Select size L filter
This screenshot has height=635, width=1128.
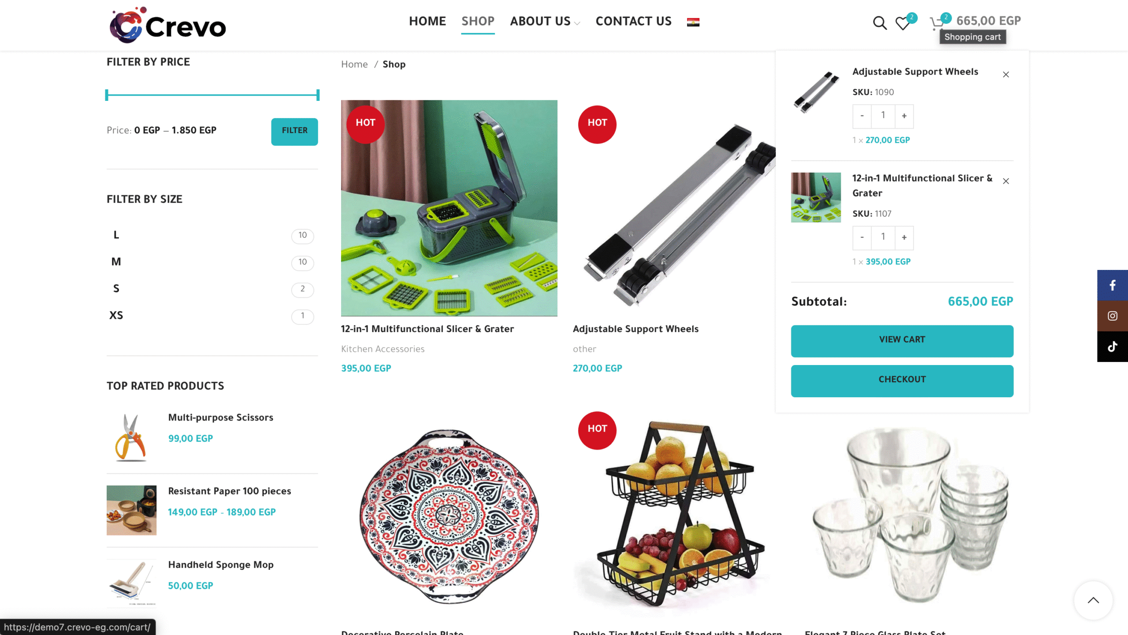[x=116, y=235]
